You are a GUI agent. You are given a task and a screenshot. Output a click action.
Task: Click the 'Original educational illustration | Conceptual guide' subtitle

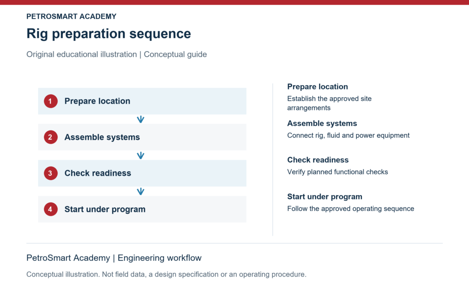pyautogui.click(x=117, y=54)
